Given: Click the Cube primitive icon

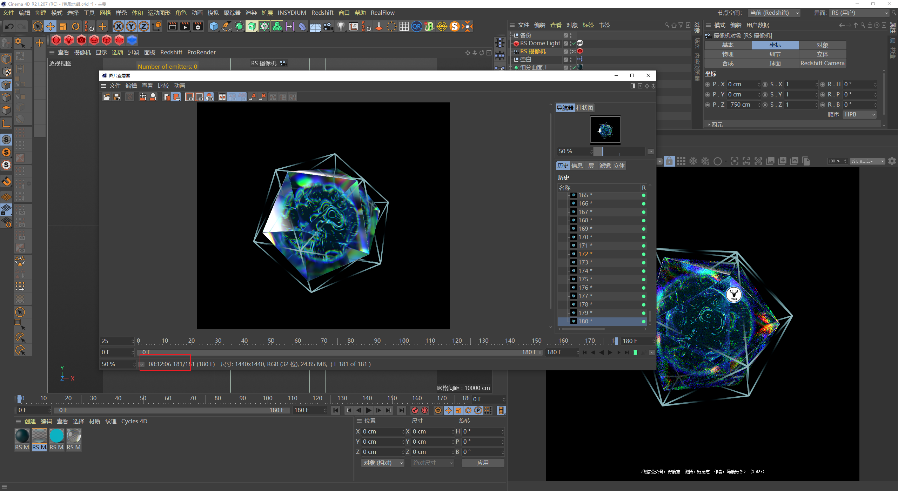Looking at the screenshot, I should click(214, 26).
